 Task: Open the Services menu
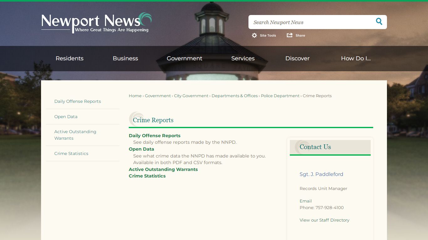[243, 58]
